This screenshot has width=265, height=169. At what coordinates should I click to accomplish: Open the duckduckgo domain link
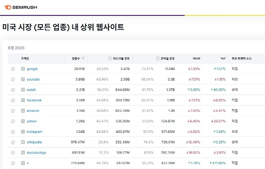[37, 153]
